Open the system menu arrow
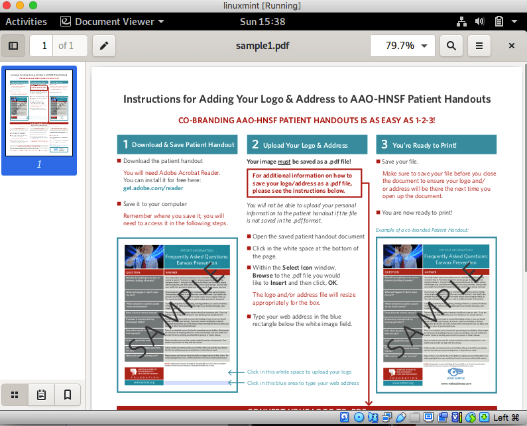This screenshot has height=426, width=527. click(514, 22)
